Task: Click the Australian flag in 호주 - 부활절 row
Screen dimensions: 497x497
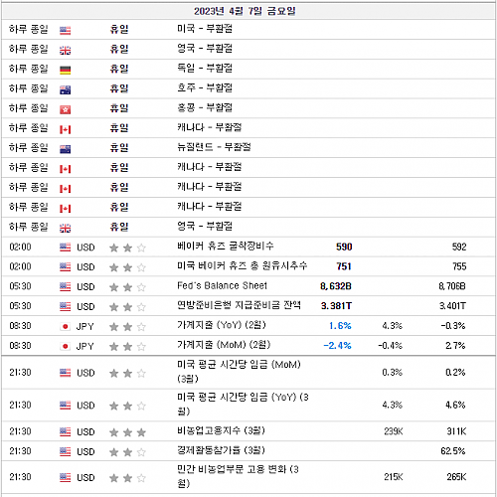Action: pyautogui.click(x=65, y=89)
